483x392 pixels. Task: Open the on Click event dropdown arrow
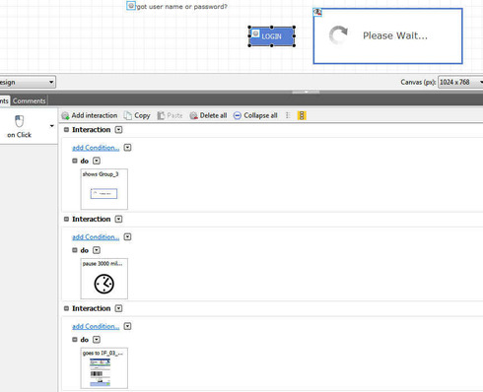51,126
